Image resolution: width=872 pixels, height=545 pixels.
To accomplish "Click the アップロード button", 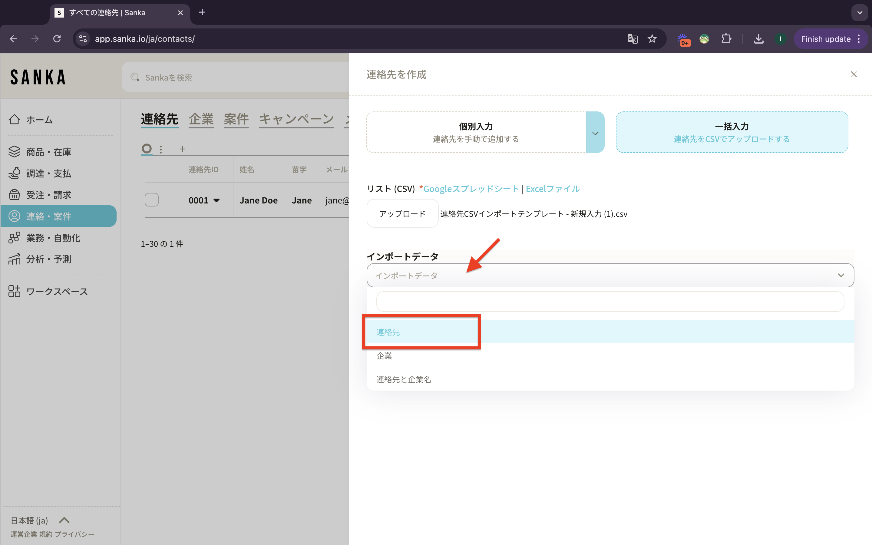I will 402,214.
